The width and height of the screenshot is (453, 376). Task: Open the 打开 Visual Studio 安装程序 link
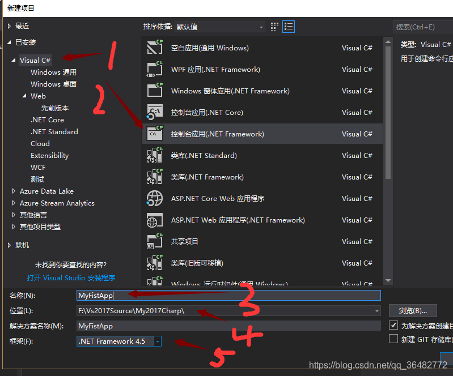pos(71,278)
